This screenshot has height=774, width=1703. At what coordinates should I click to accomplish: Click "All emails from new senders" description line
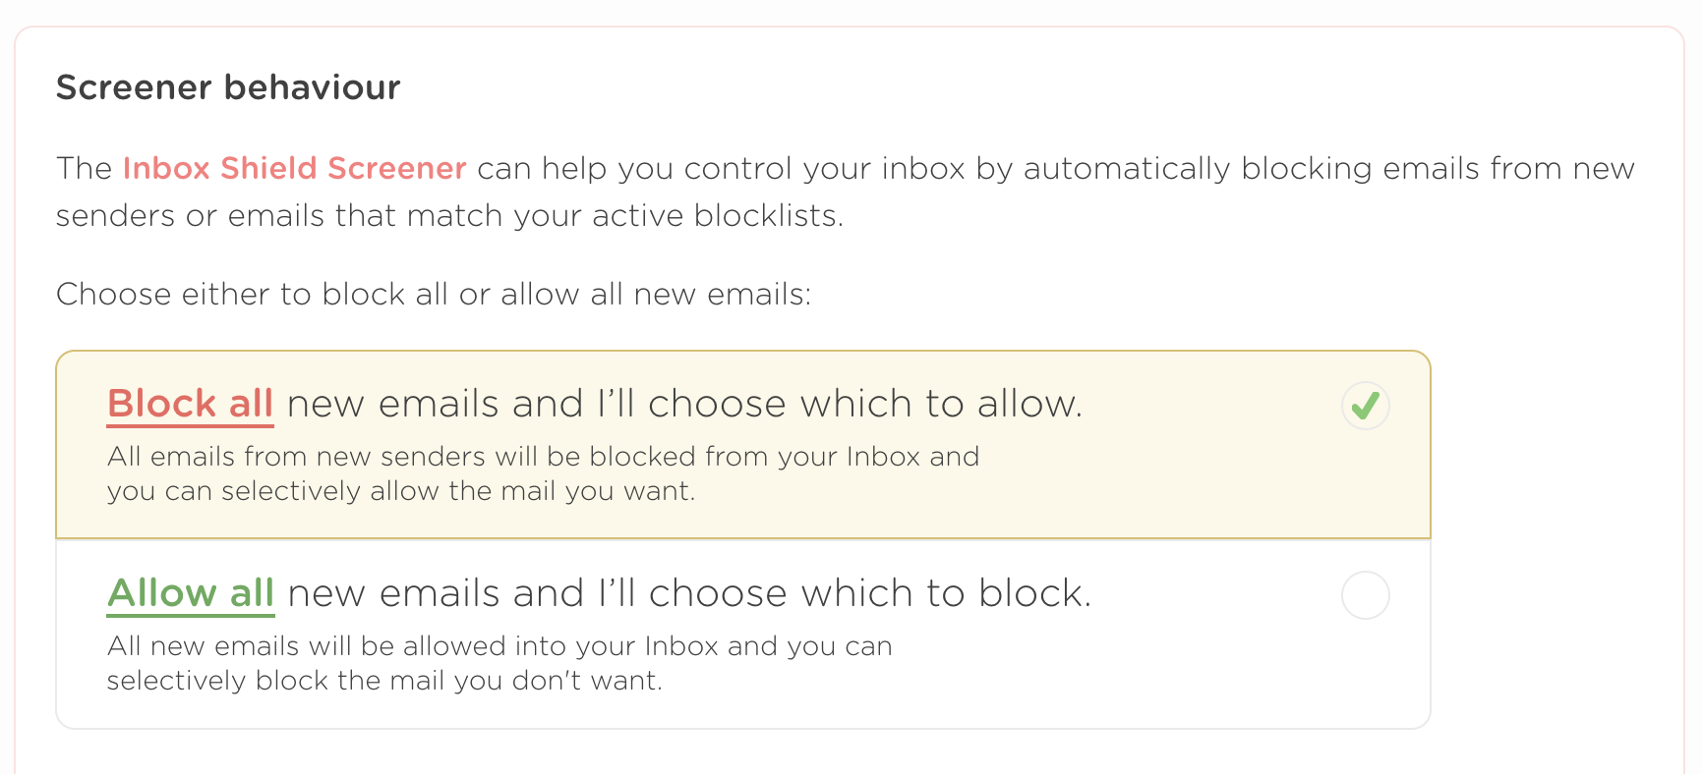coord(543,457)
